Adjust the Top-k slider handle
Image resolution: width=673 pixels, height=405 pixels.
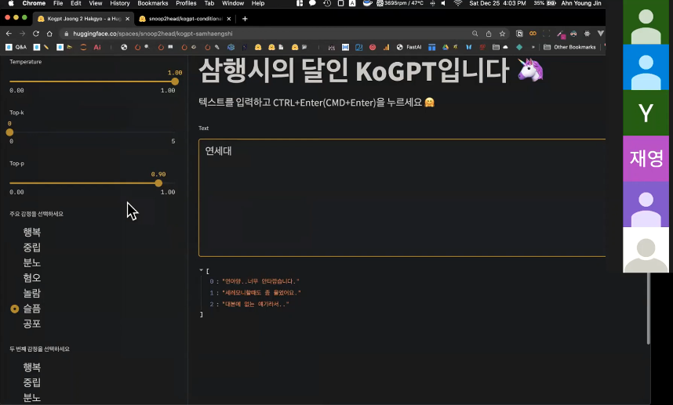(x=9, y=132)
